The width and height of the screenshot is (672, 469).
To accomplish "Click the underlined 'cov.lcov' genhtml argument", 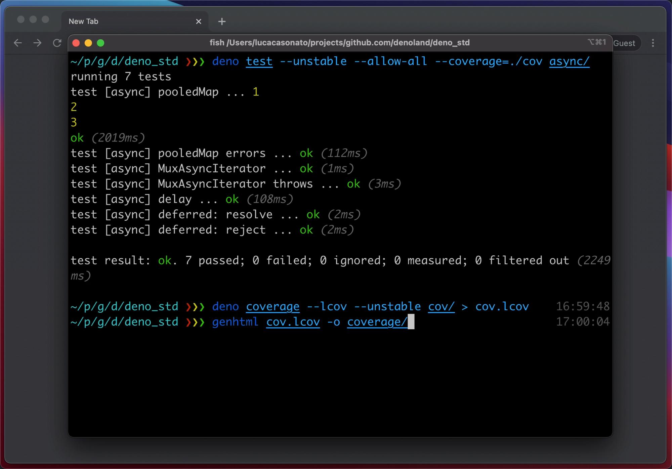I will tap(293, 322).
